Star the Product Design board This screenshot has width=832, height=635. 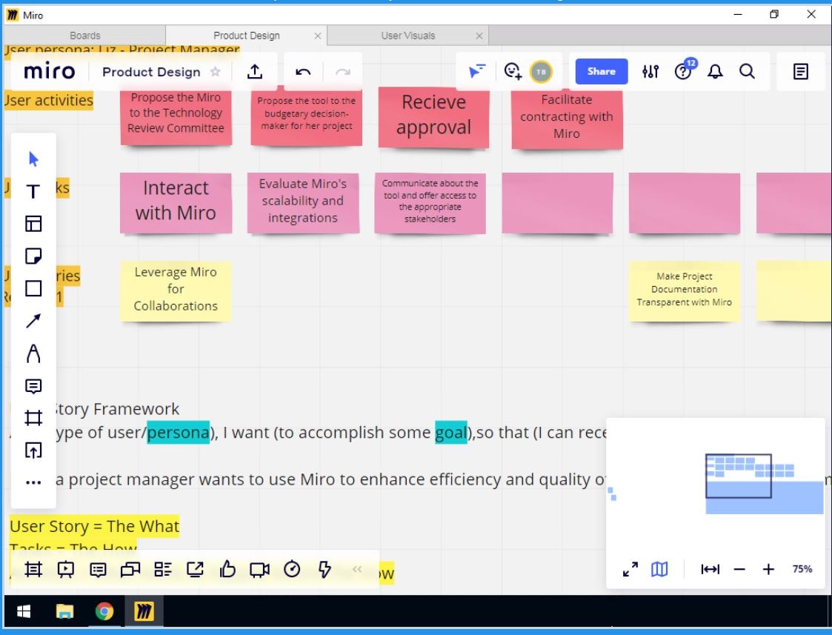215,72
